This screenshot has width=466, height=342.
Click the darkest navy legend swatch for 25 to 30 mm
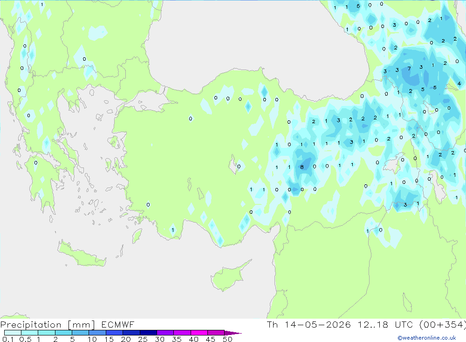click(148, 333)
